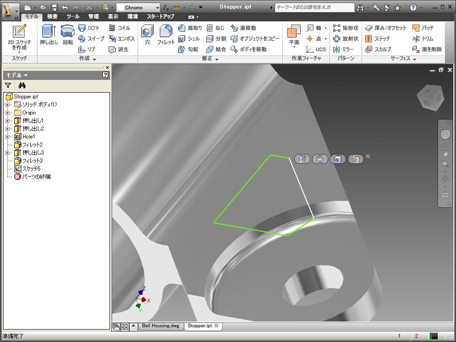Activate the フィレット fillet tool

[x=166, y=35]
